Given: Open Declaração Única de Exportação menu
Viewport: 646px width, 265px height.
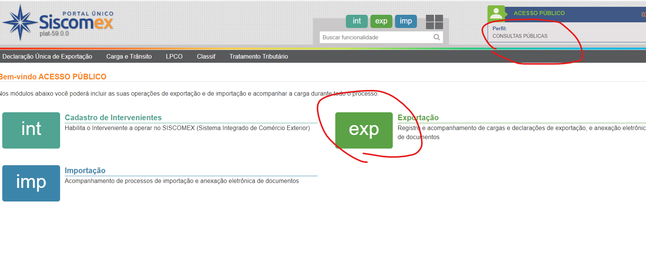Looking at the screenshot, I should pos(47,56).
